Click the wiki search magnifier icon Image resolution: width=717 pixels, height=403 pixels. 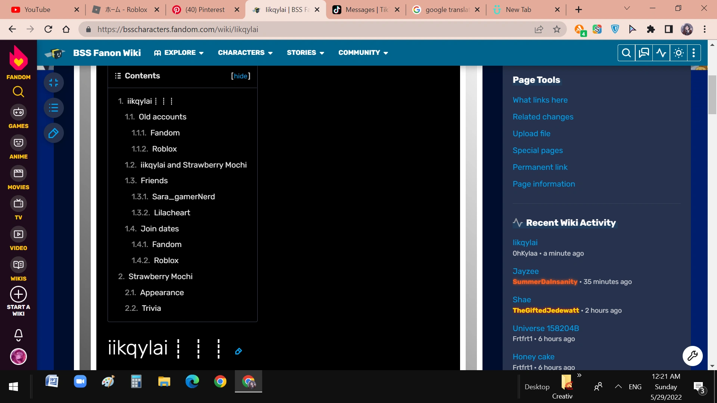click(x=626, y=53)
